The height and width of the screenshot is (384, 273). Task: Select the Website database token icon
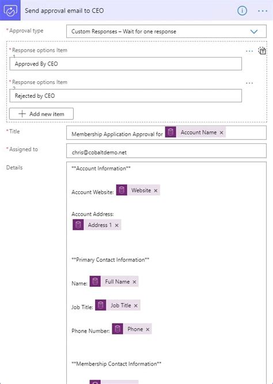(122, 190)
